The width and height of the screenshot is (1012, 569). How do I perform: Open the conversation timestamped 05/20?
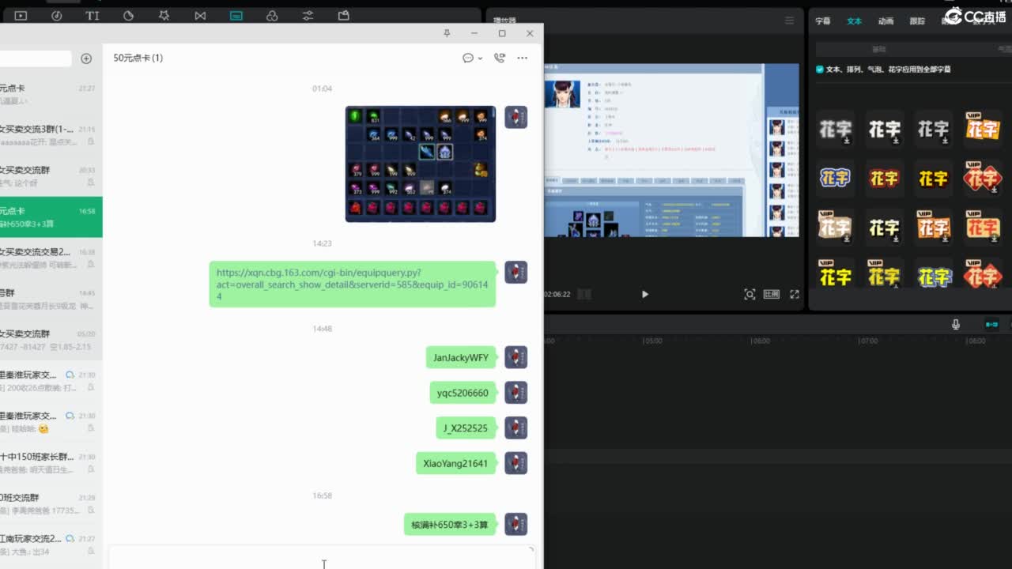tap(51, 340)
